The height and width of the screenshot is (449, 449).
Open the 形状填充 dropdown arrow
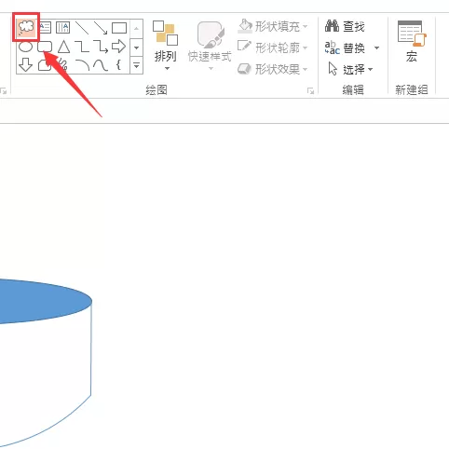[x=305, y=27]
